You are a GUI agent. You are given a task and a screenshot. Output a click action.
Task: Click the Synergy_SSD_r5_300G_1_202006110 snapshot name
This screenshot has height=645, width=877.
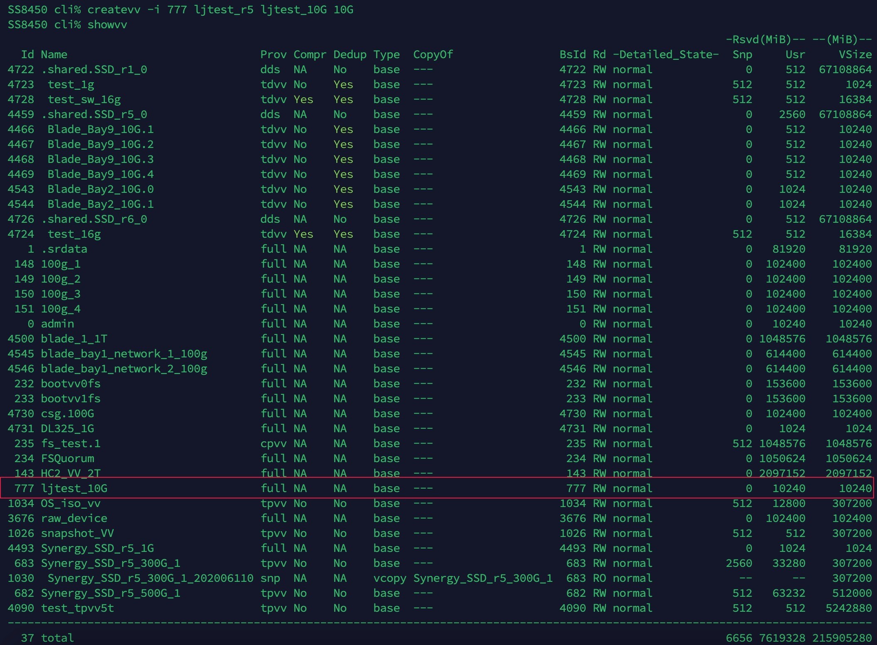[x=150, y=578]
